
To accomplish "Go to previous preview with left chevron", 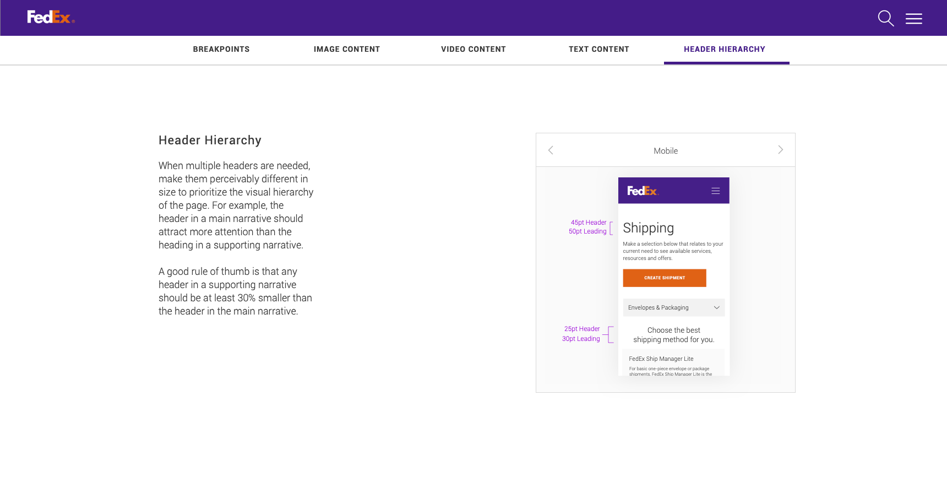I will coord(551,150).
